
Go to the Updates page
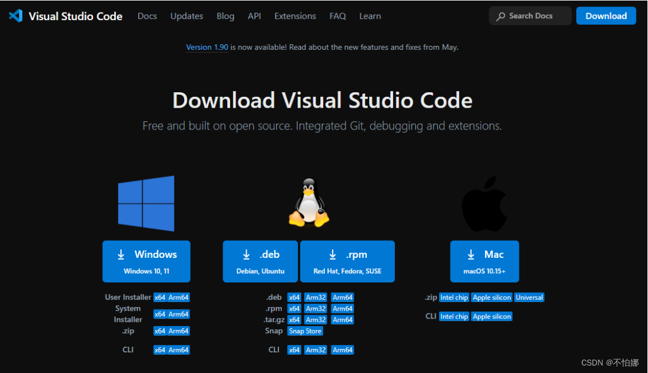coord(187,16)
